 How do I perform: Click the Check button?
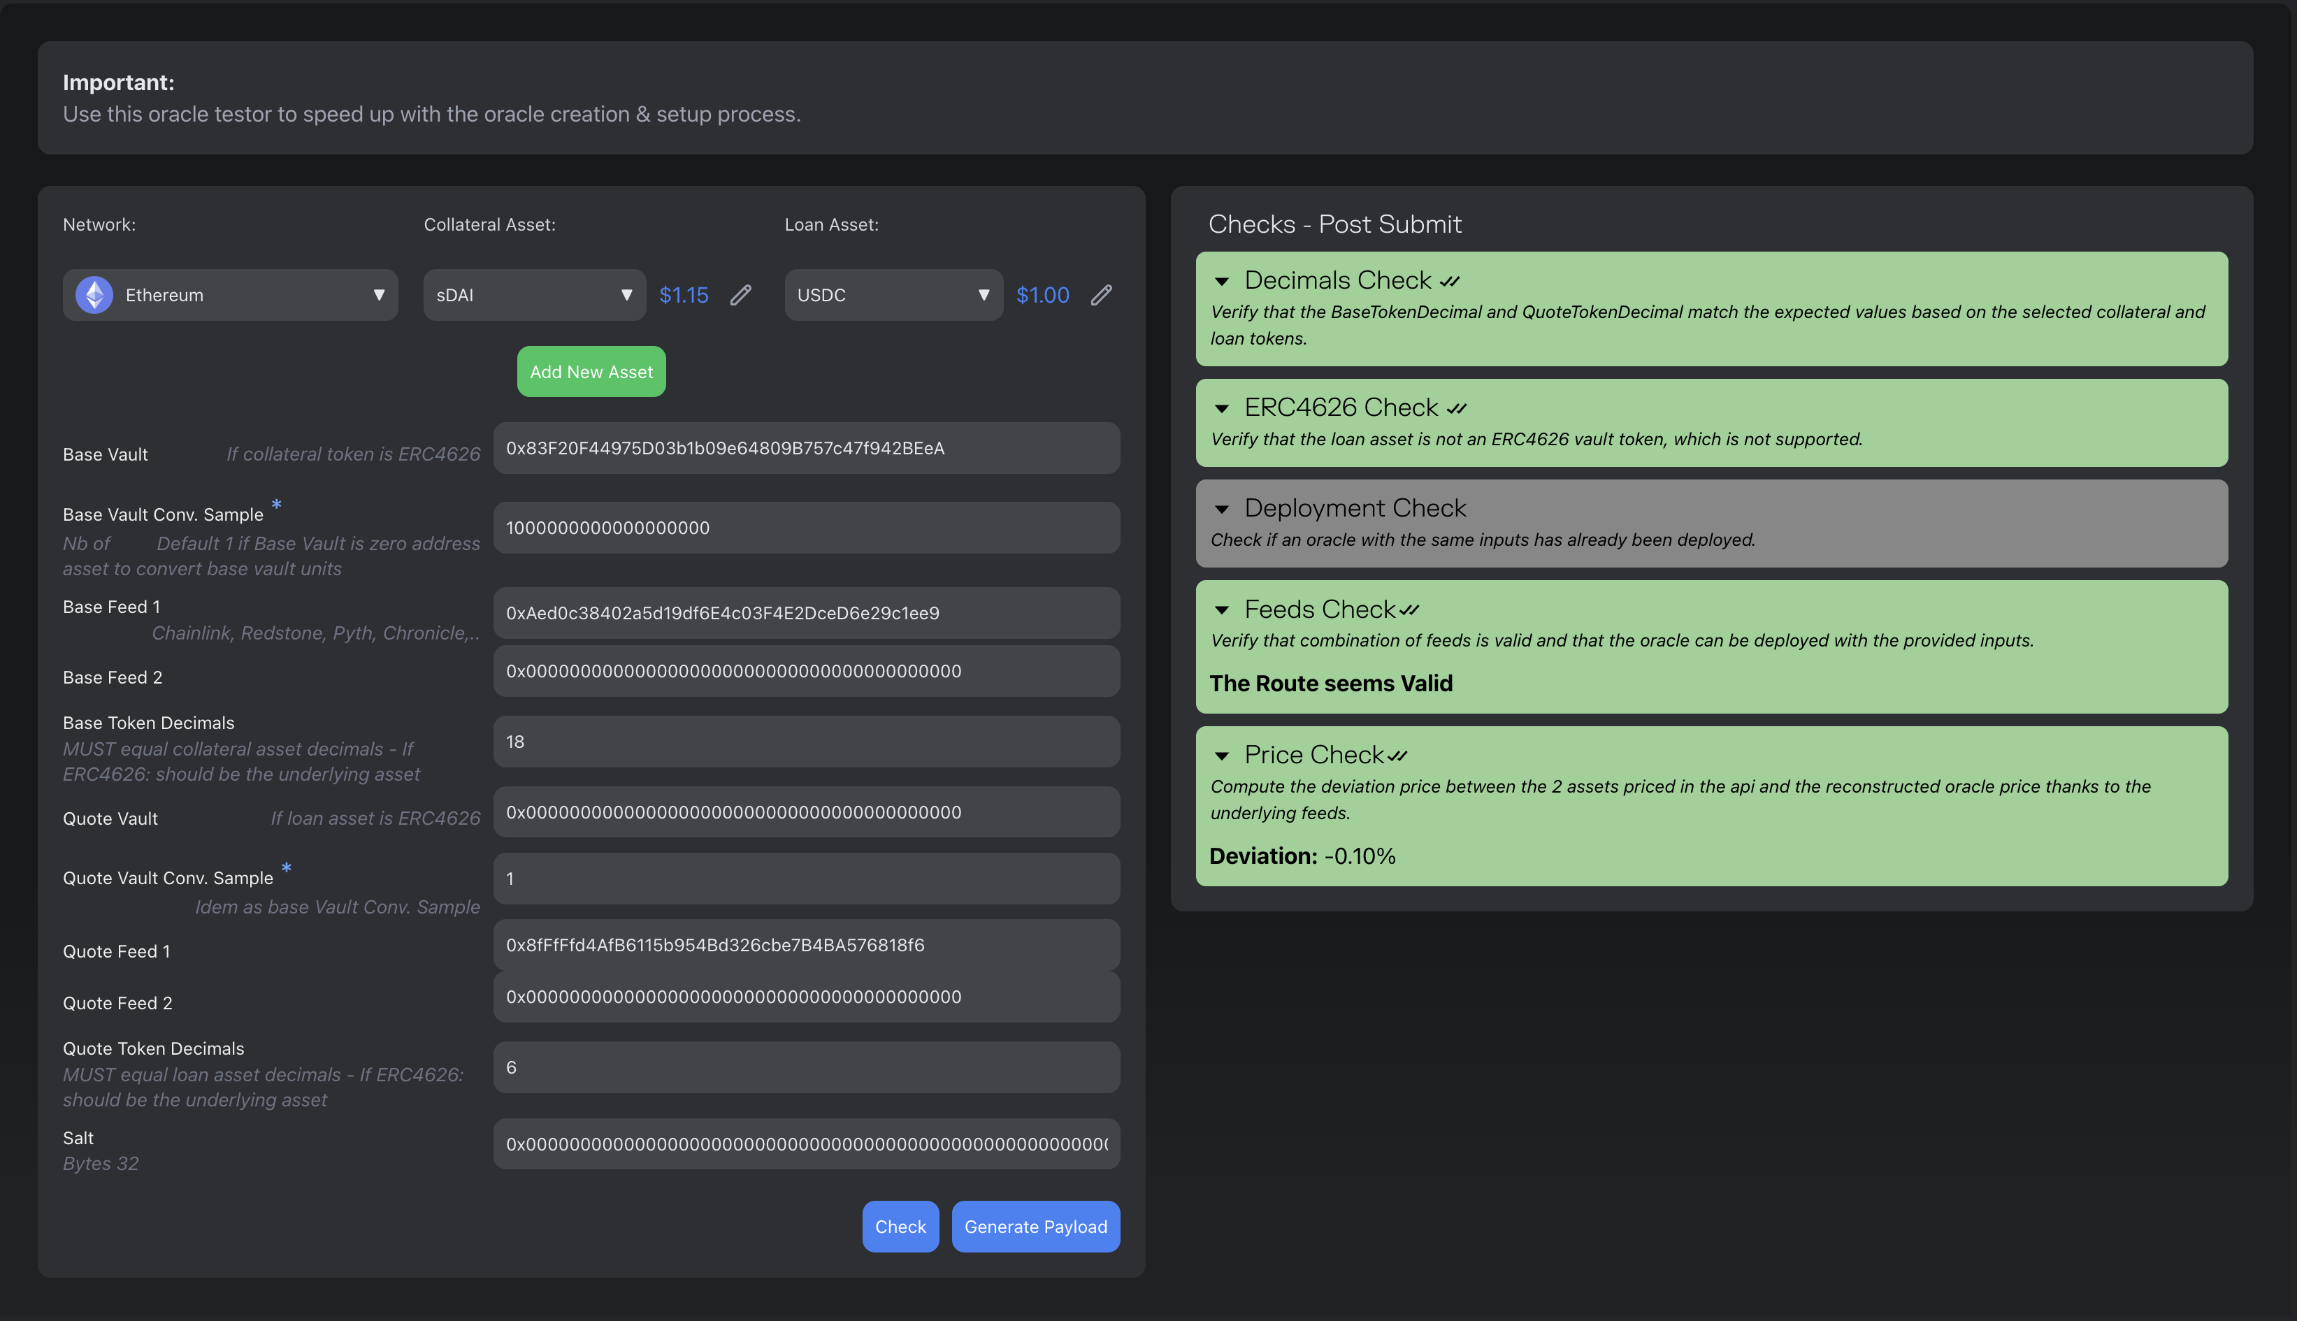tap(899, 1227)
